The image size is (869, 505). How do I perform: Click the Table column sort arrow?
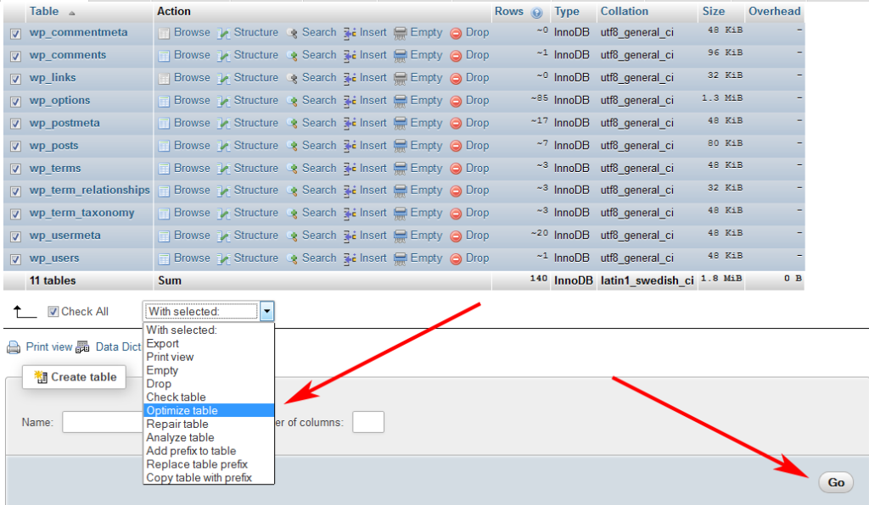tap(71, 13)
